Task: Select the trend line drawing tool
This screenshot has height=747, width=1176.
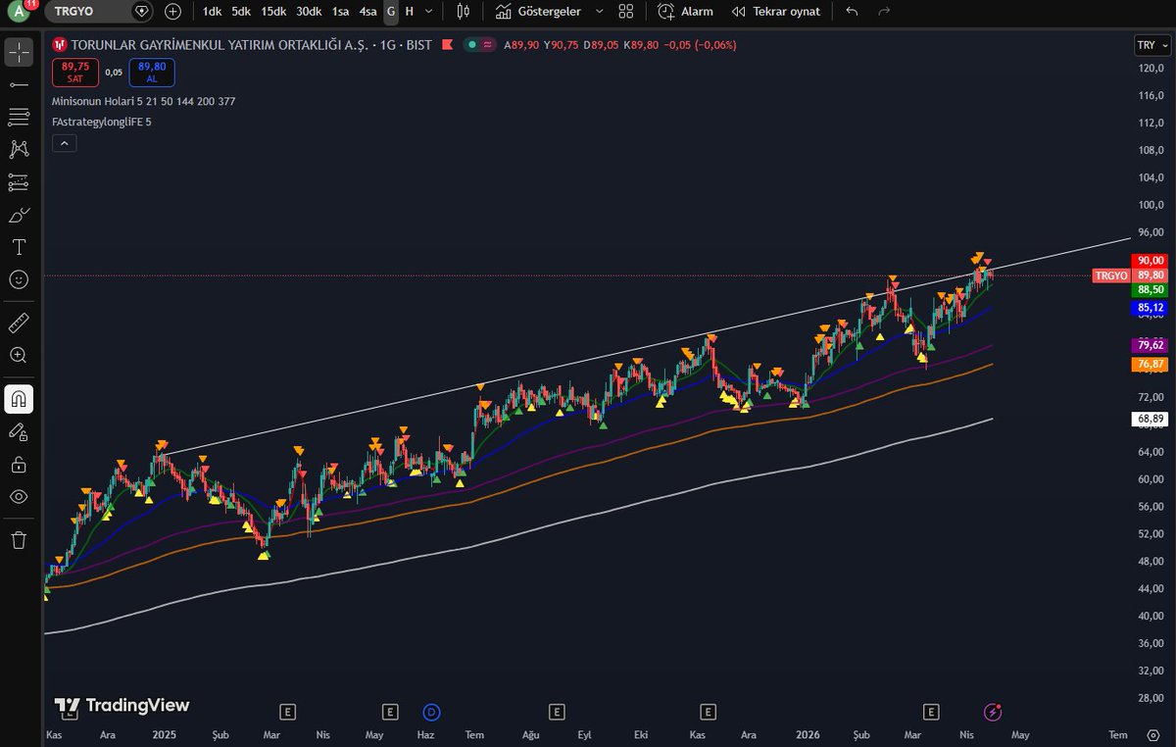Action: pos(19,85)
